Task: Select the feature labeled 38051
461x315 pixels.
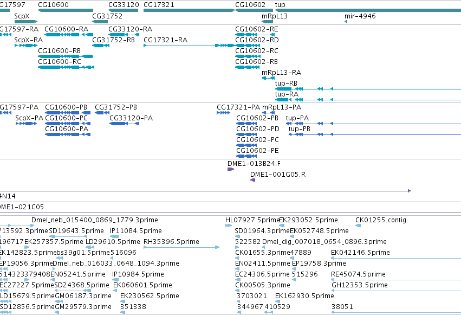Action: pos(342,307)
